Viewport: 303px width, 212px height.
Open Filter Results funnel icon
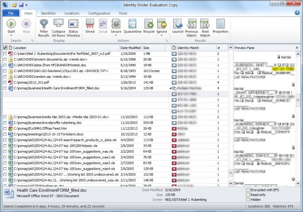44,24
